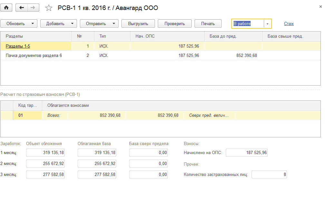This screenshot has height=202, width=325.
Task: Go forward with the right arrow
Action: click(x=33, y=8)
